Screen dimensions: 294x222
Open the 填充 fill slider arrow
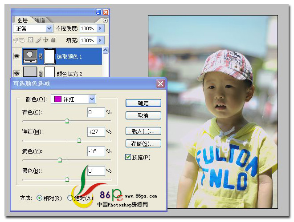(x=100, y=40)
